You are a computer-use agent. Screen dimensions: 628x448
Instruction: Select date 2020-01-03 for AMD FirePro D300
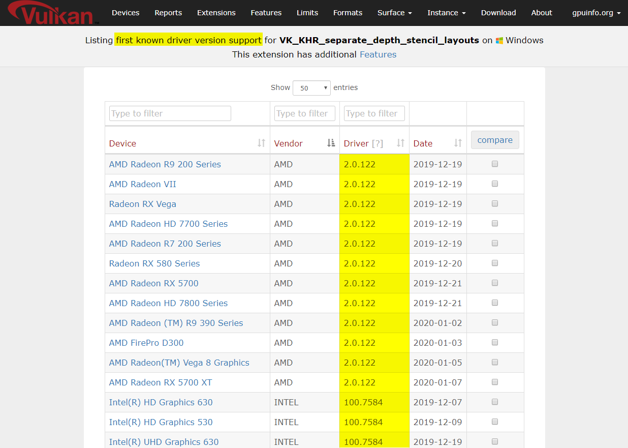(438, 343)
